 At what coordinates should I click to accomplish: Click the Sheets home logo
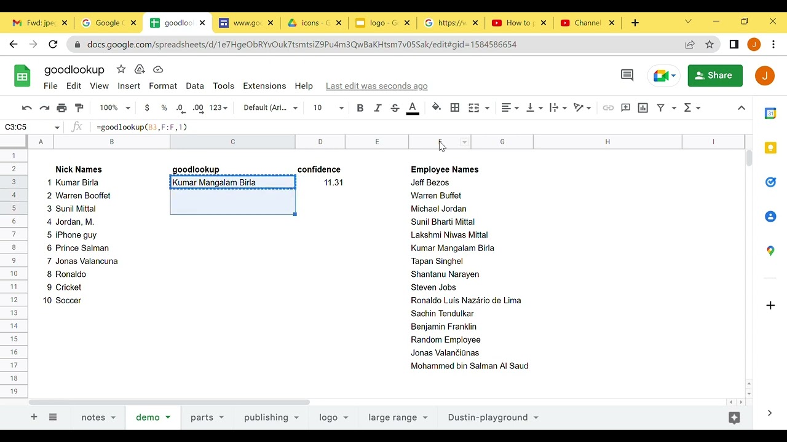(x=22, y=76)
